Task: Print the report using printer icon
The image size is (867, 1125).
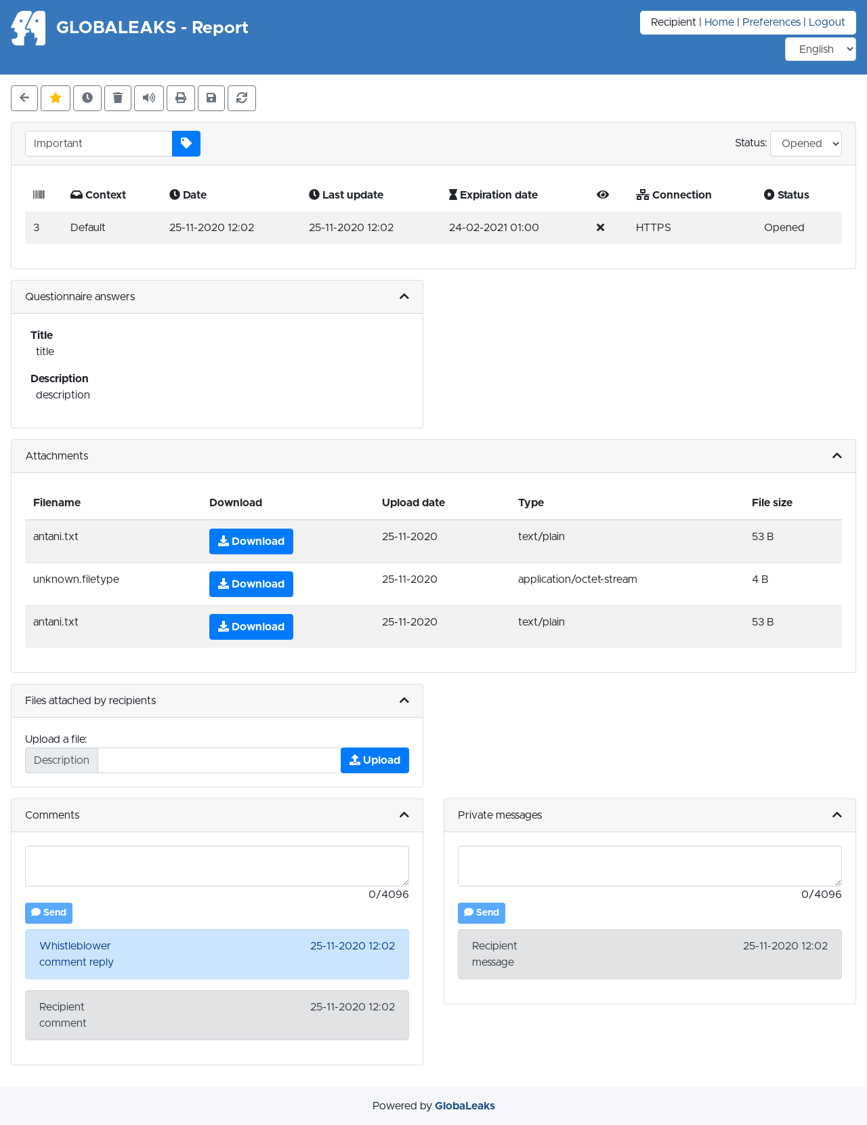Action: pos(181,98)
